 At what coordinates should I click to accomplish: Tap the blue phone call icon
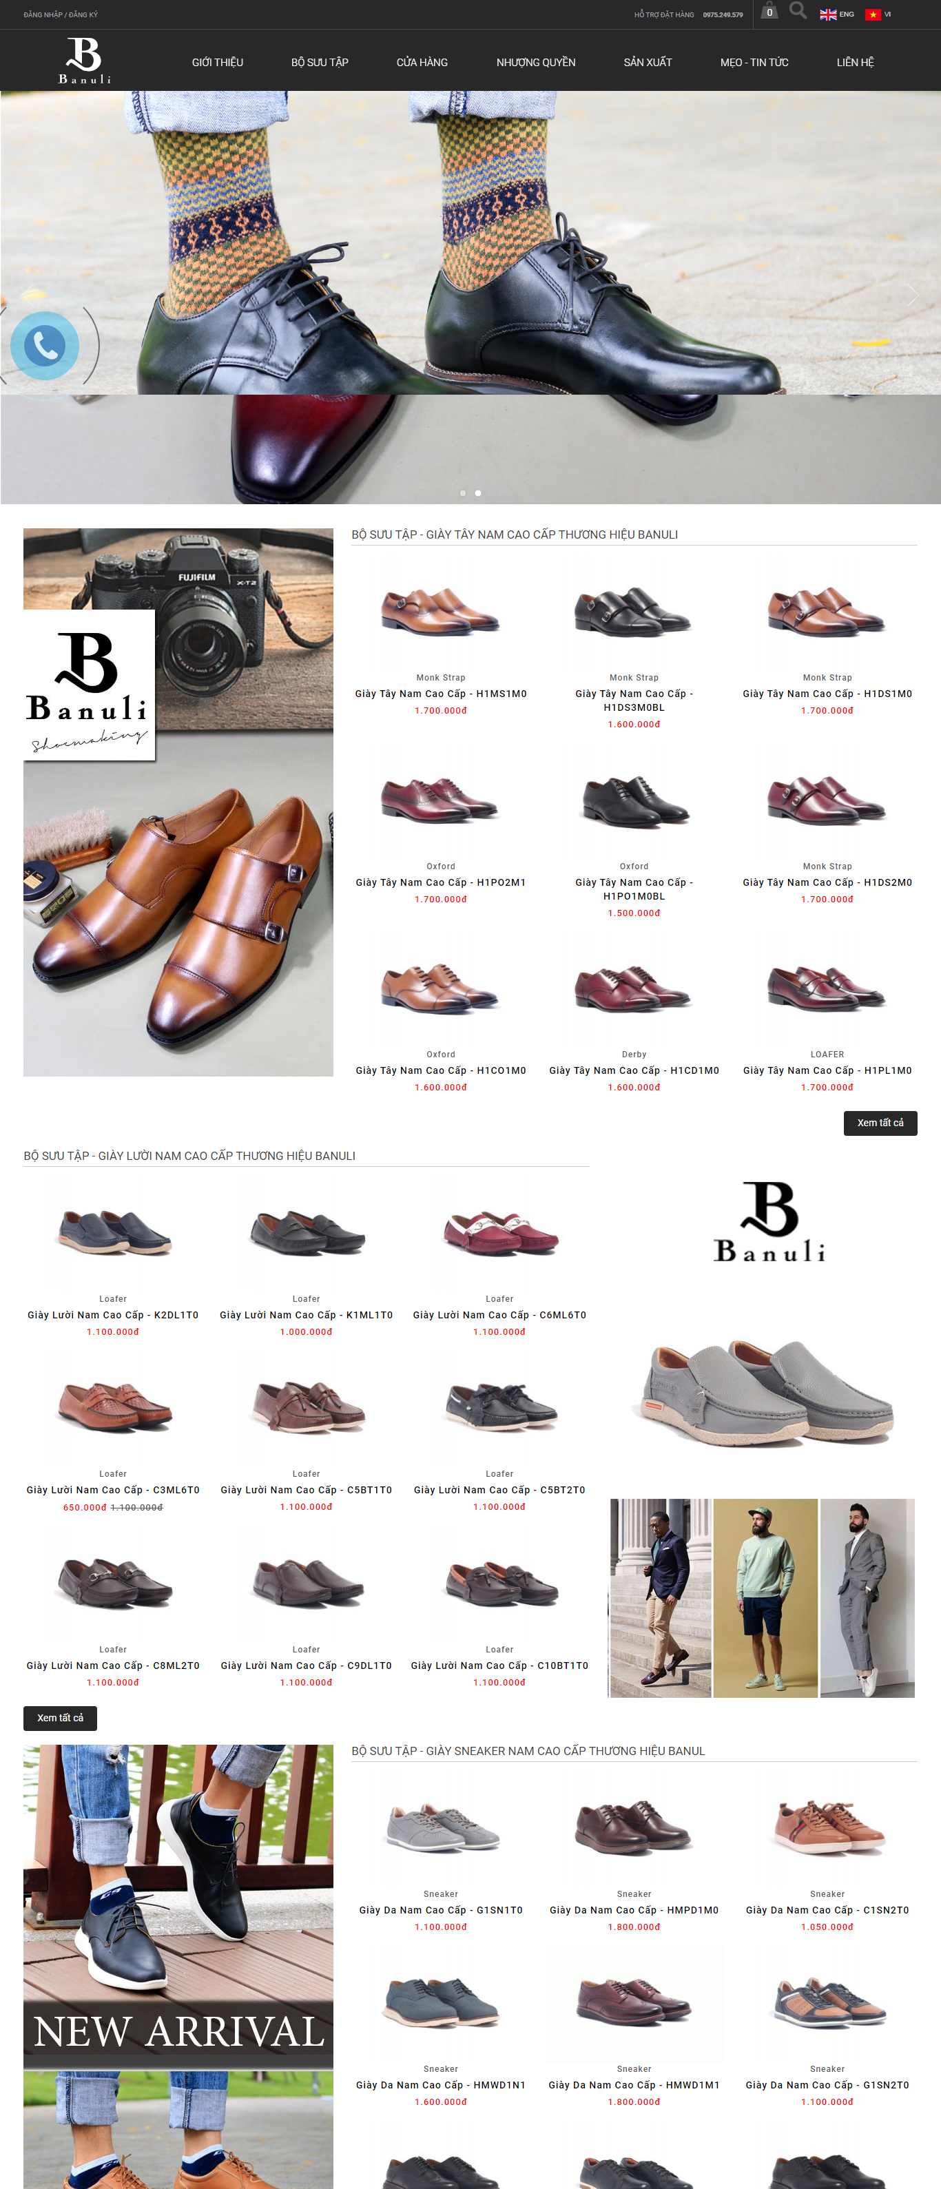45,346
